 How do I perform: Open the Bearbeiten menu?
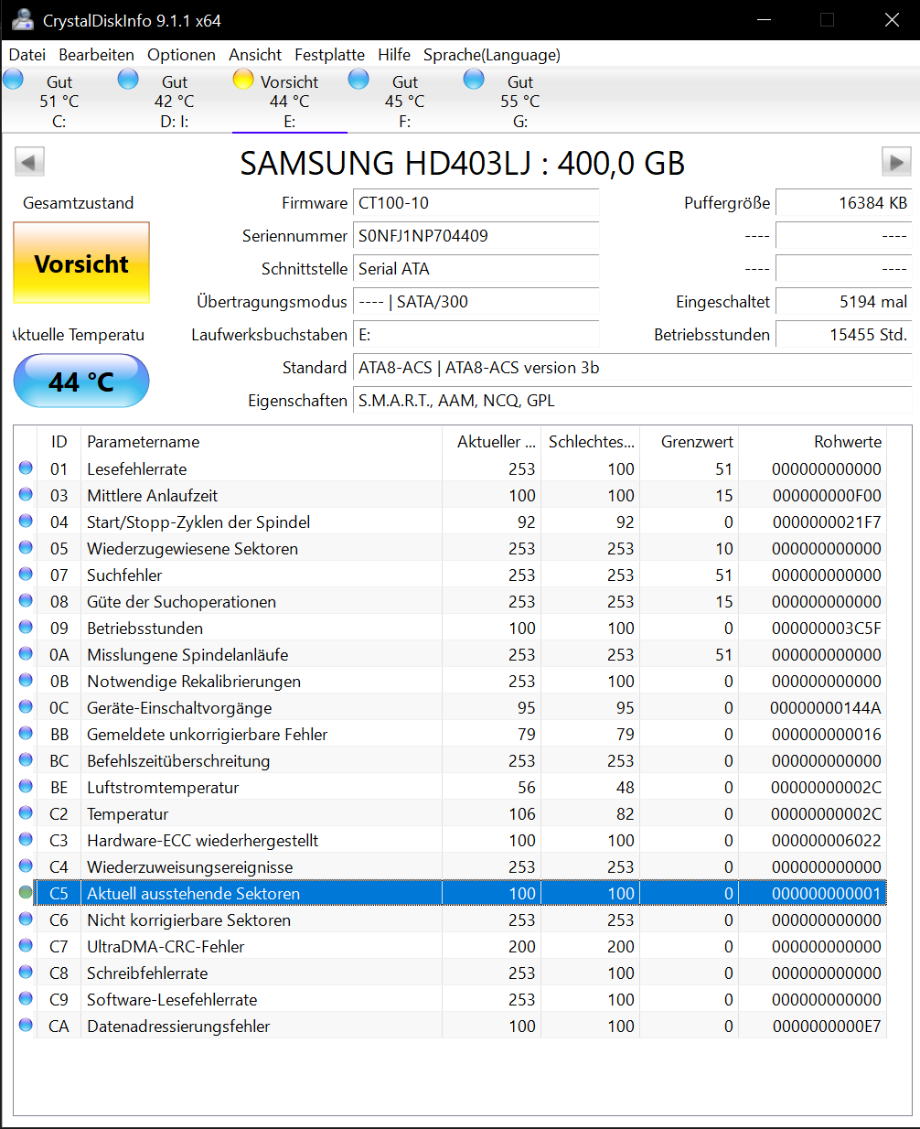click(96, 55)
